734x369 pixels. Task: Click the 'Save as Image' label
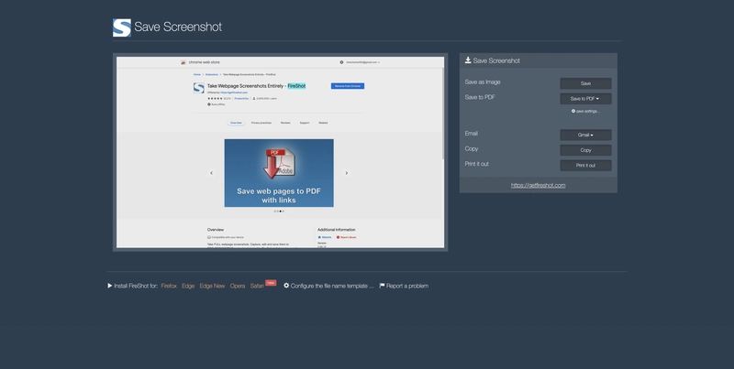tap(483, 81)
